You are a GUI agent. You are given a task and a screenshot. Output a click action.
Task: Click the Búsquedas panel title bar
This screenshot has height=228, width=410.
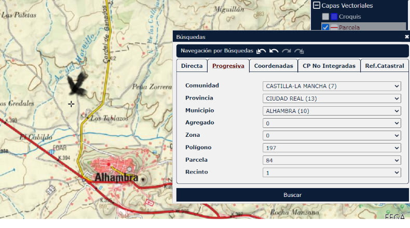(291, 37)
